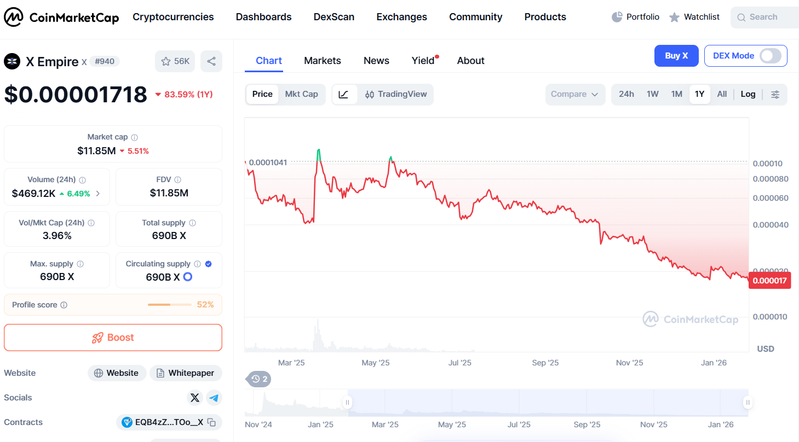
Task: Select the Chart tab
Action: [x=269, y=61]
